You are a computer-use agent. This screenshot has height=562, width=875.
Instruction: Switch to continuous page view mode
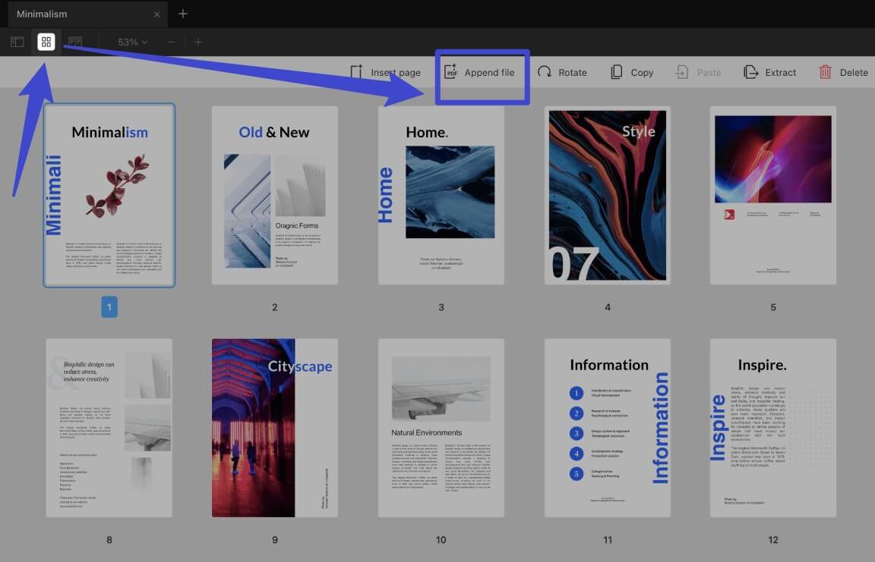(75, 42)
